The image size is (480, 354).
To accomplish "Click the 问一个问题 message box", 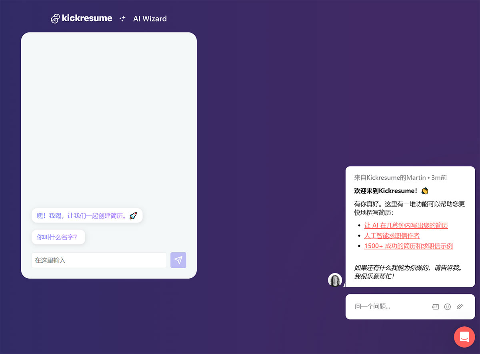I will 384,306.
